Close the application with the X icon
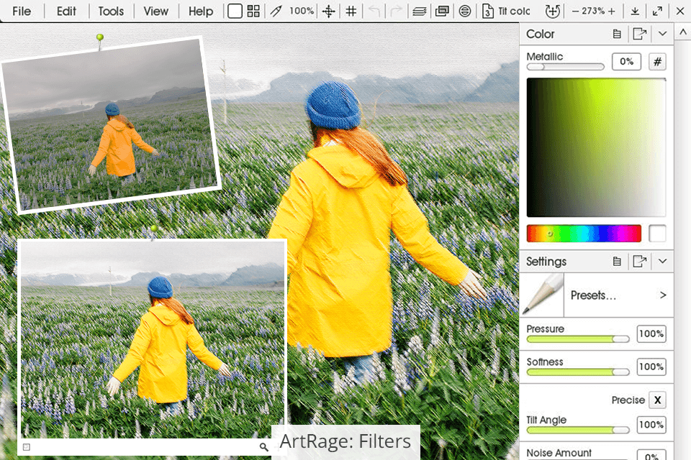The width and height of the screenshot is (691, 460). click(680, 11)
